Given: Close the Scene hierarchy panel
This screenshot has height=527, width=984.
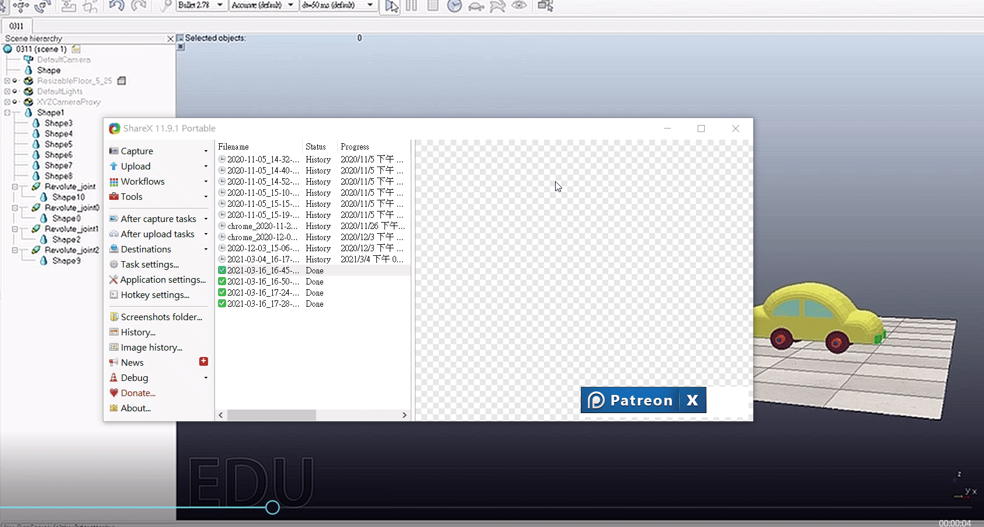Looking at the screenshot, I should point(170,39).
